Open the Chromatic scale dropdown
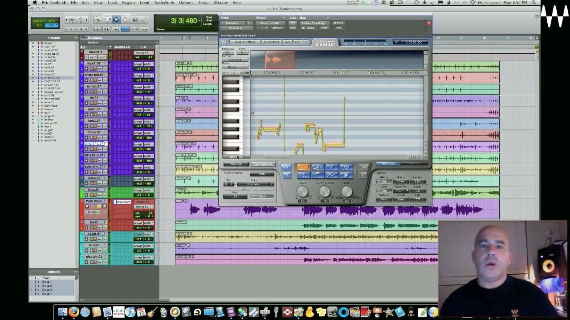570x320 pixels. click(x=255, y=184)
